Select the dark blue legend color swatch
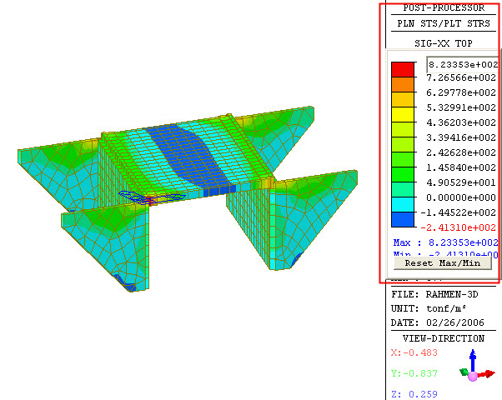This screenshot has height=400, width=502. (x=403, y=220)
